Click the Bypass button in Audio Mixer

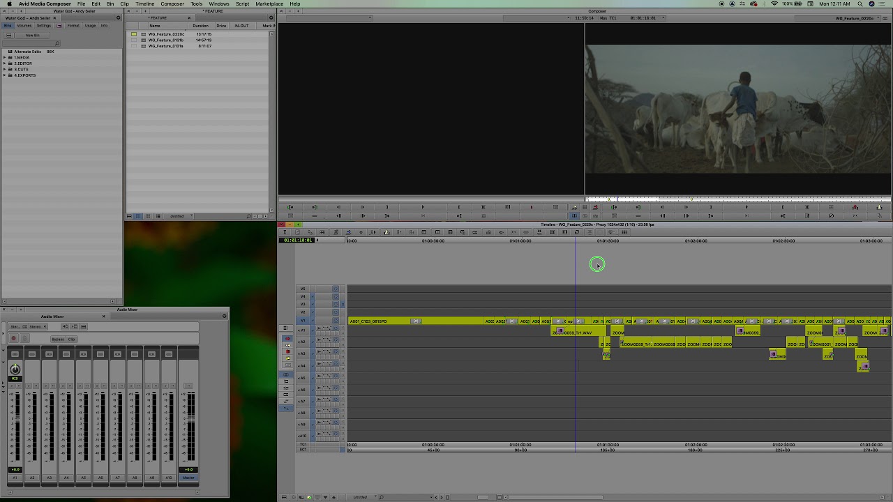[57, 340]
